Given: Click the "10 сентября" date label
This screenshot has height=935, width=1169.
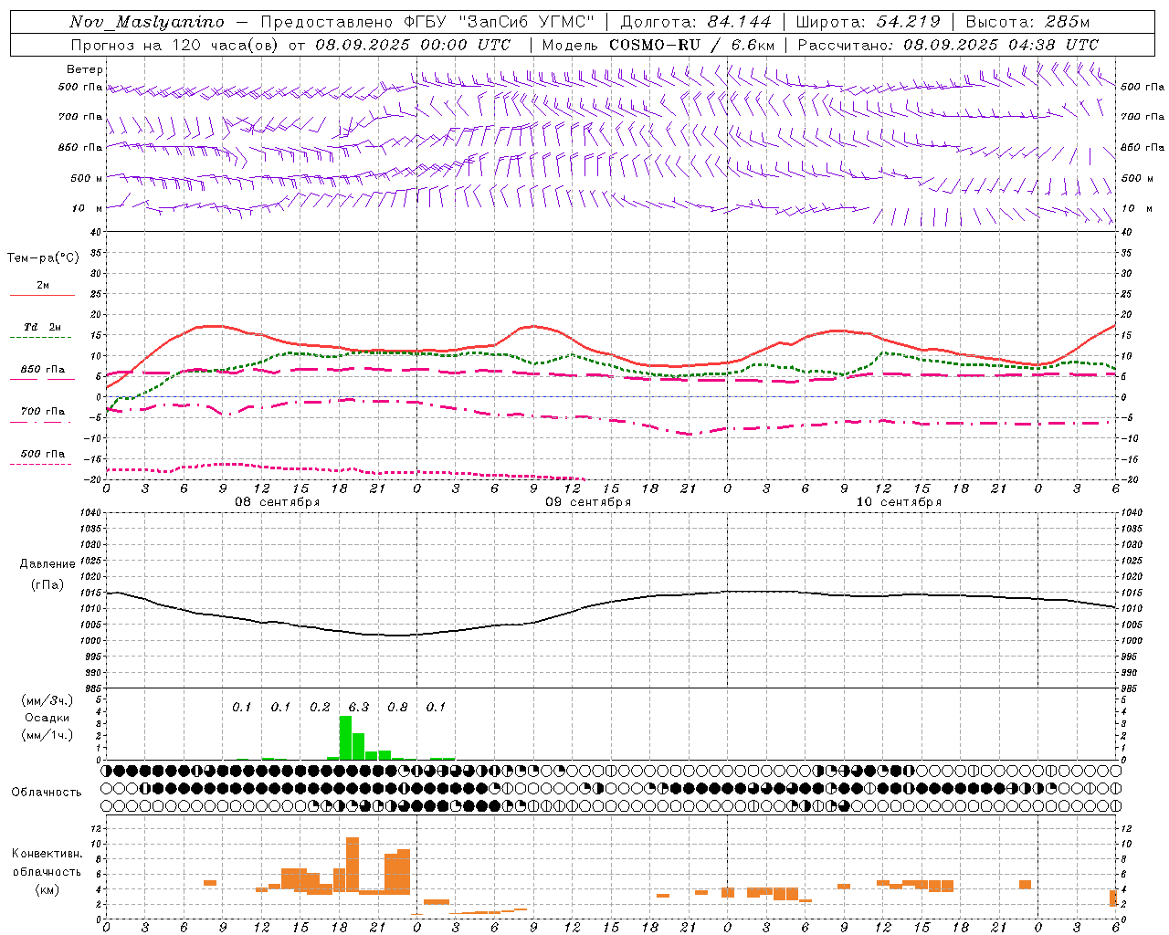Looking at the screenshot, I should coord(899,502).
